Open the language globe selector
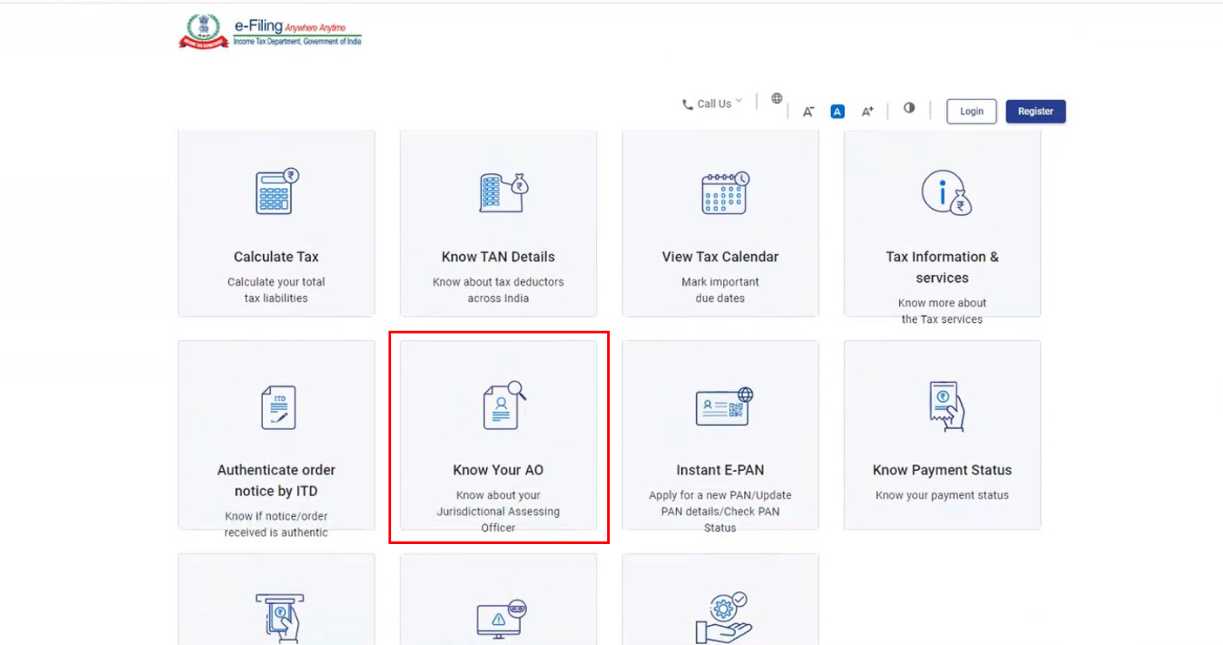Screen dimensions: 1223x645 [x=776, y=97]
